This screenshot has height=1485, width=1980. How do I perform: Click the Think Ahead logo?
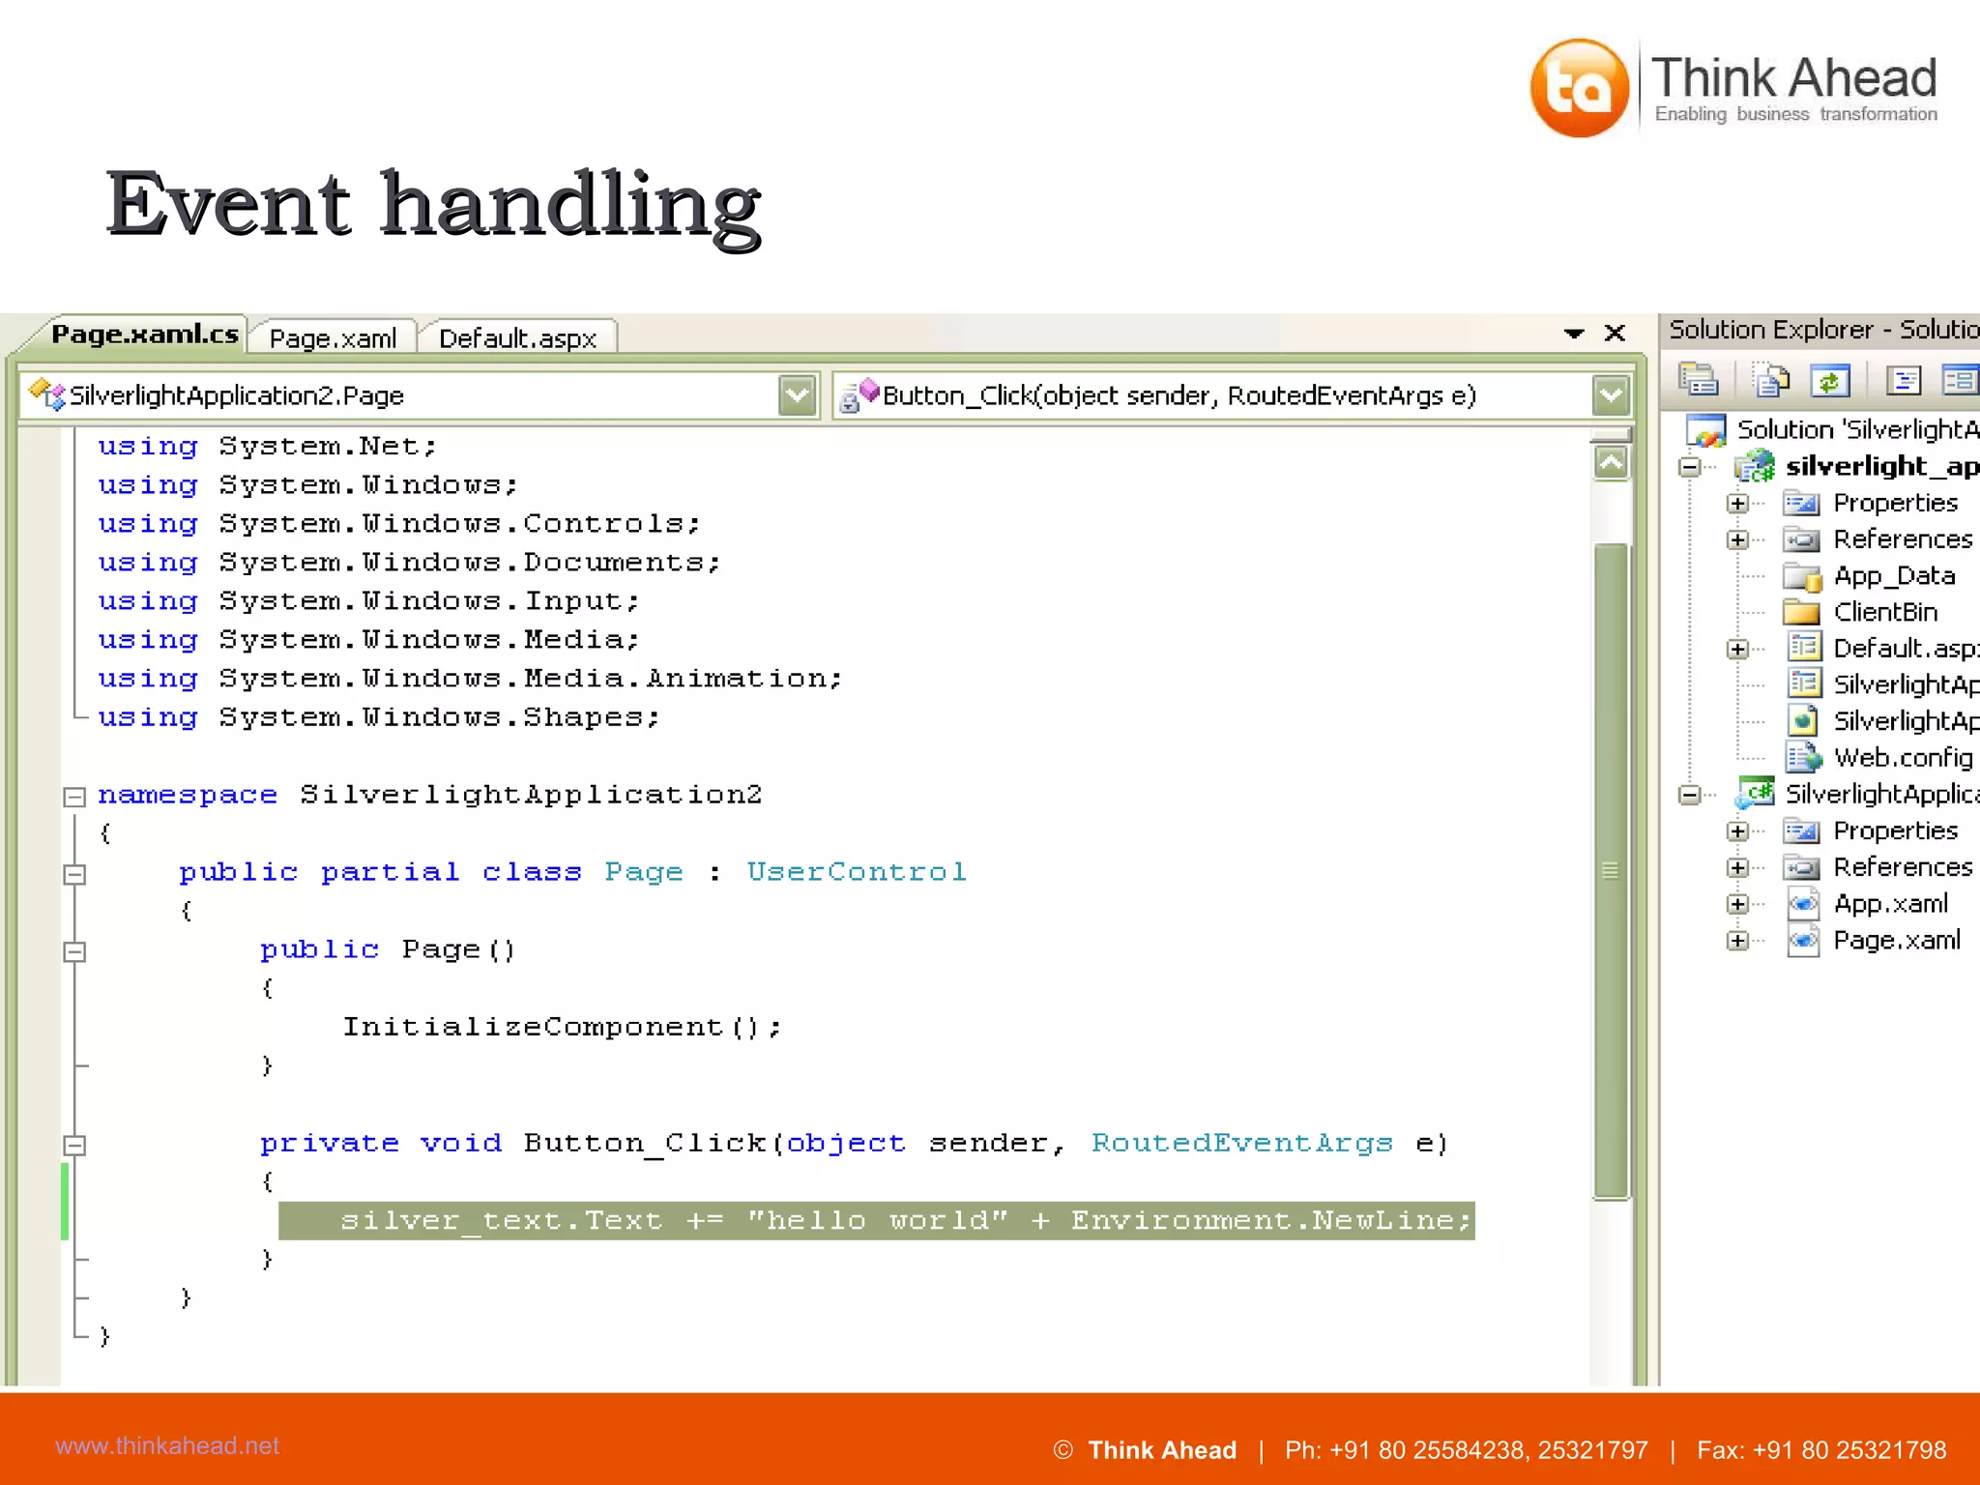tap(1733, 88)
